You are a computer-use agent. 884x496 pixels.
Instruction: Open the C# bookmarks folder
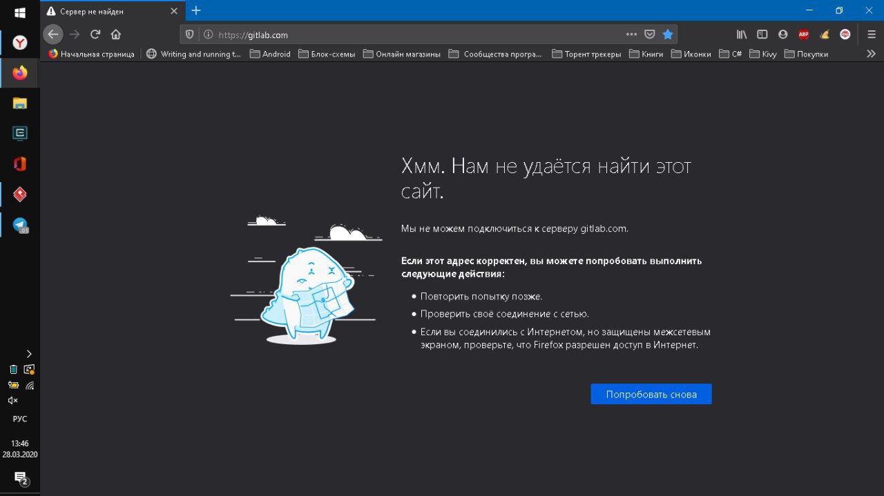(731, 54)
